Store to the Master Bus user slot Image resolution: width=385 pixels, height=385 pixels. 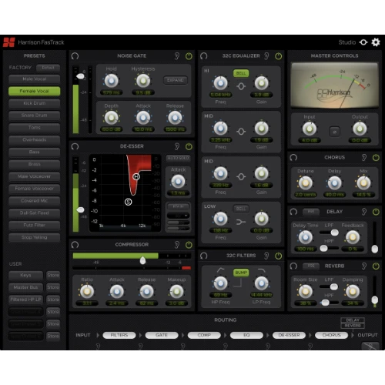[53, 287]
